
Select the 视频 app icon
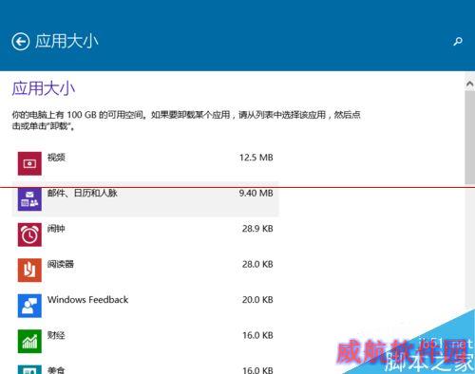29,163
